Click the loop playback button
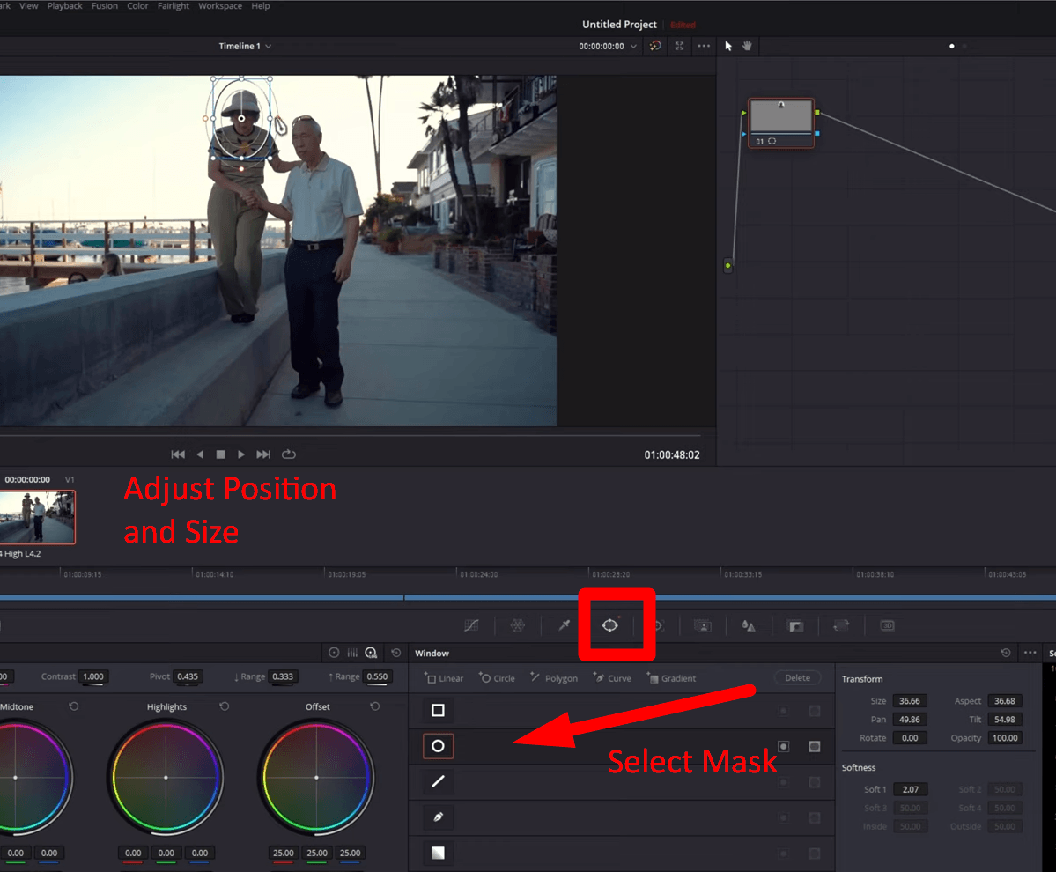1056x872 pixels. (x=288, y=454)
